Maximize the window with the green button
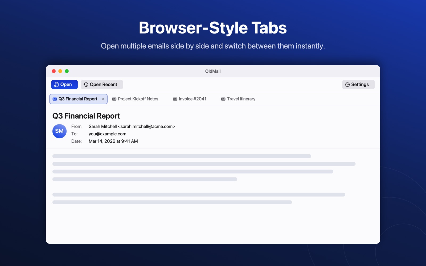426x266 pixels. [67, 71]
